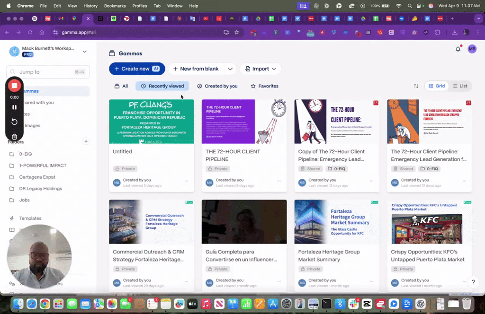Expand the workspace switcher chevron
Screen dimensions: 485x314
[84, 52]
